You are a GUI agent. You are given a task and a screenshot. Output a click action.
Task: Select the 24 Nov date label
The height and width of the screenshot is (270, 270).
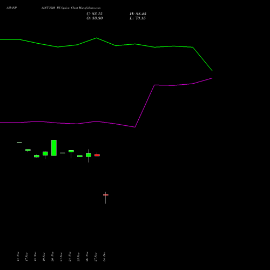click(70, 256)
